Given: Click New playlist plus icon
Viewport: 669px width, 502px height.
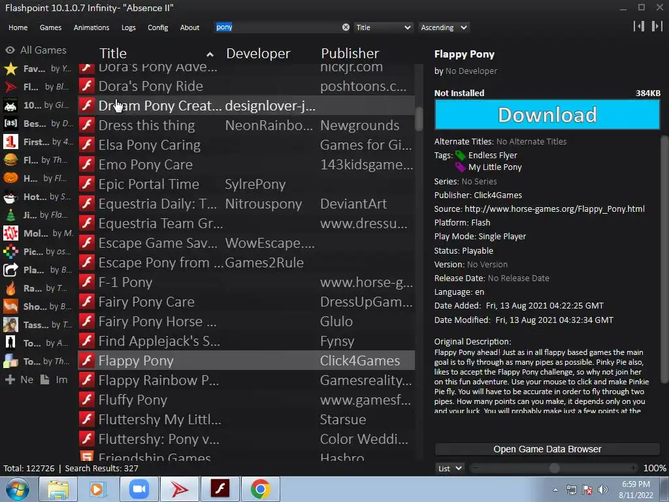Looking at the screenshot, I should (10, 380).
